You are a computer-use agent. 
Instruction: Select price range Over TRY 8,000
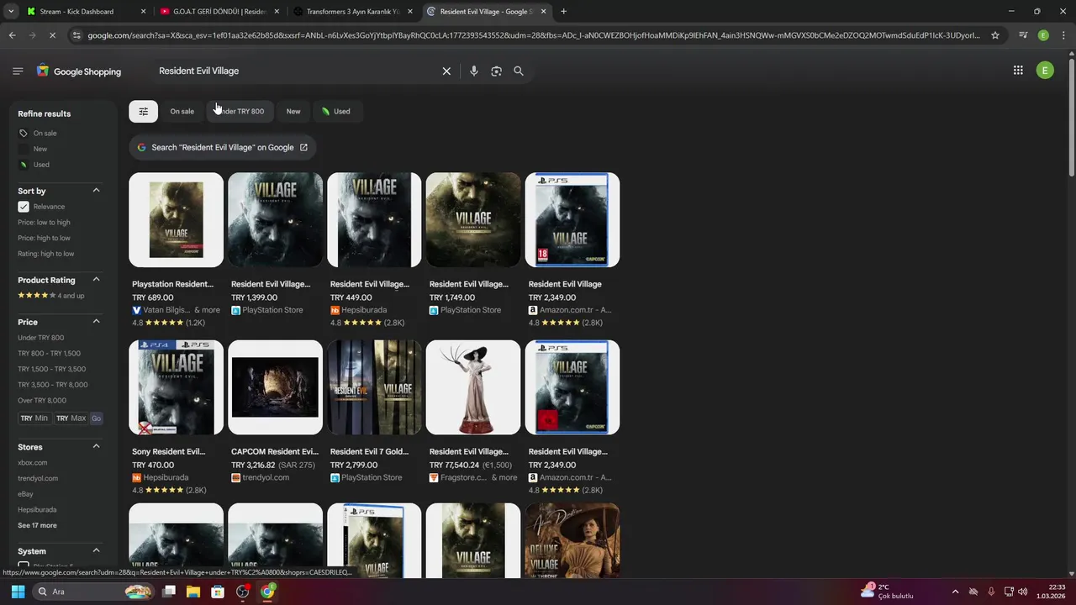pos(42,401)
